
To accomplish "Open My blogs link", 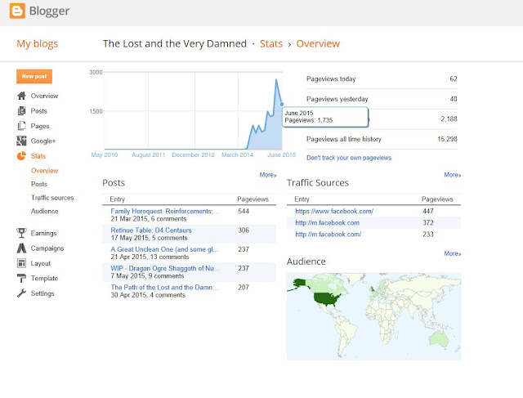I will pos(38,43).
